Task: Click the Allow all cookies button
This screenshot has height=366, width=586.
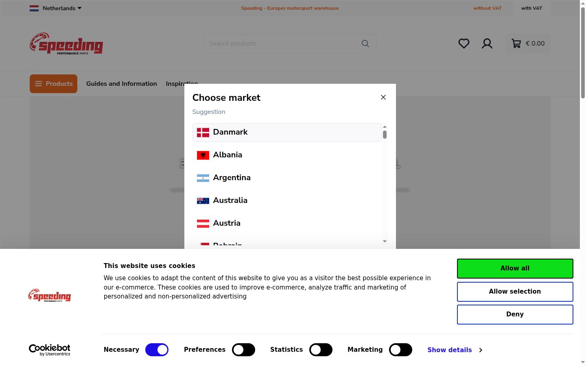Action: pos(515,268)
